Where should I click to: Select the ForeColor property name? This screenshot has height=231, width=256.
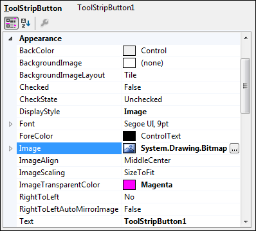36,136
